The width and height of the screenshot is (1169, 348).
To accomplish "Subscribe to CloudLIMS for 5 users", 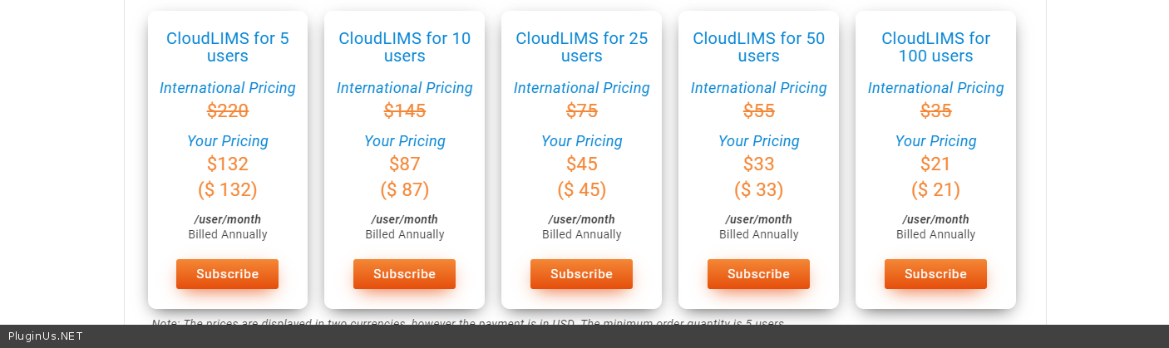I will point(227,274).
